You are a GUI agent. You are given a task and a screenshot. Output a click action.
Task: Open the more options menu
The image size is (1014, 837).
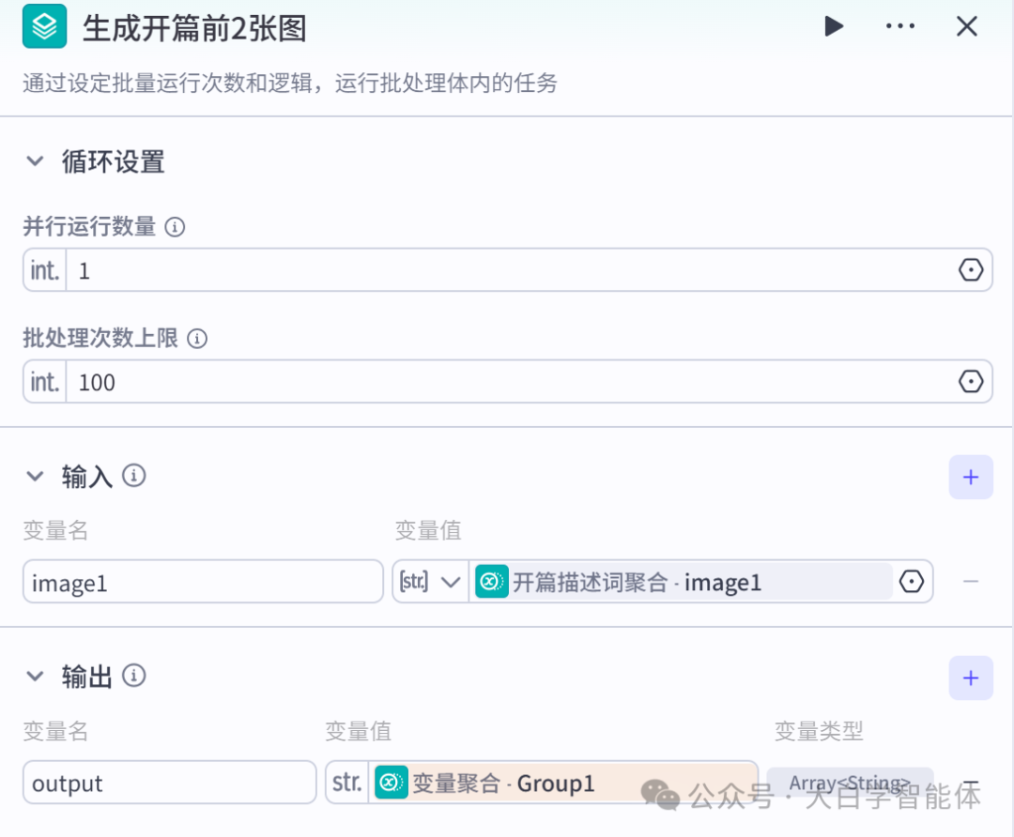coord(900,26)
